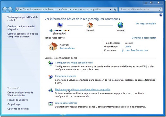Click the 'Red doméstica' network type link

(x=67, y=48)
